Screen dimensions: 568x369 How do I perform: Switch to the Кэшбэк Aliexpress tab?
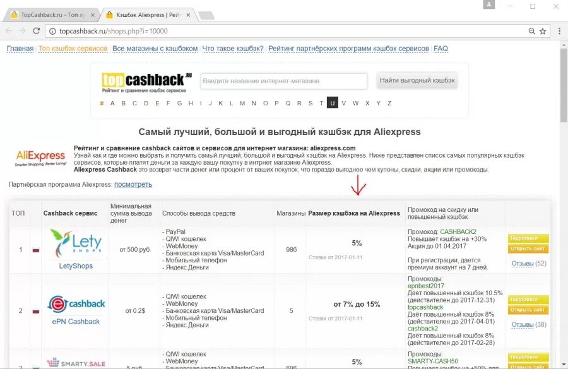point(148,15)
